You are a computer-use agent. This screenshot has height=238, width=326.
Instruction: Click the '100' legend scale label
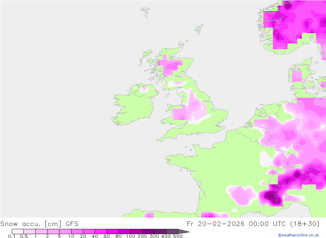tap(131, 236)
